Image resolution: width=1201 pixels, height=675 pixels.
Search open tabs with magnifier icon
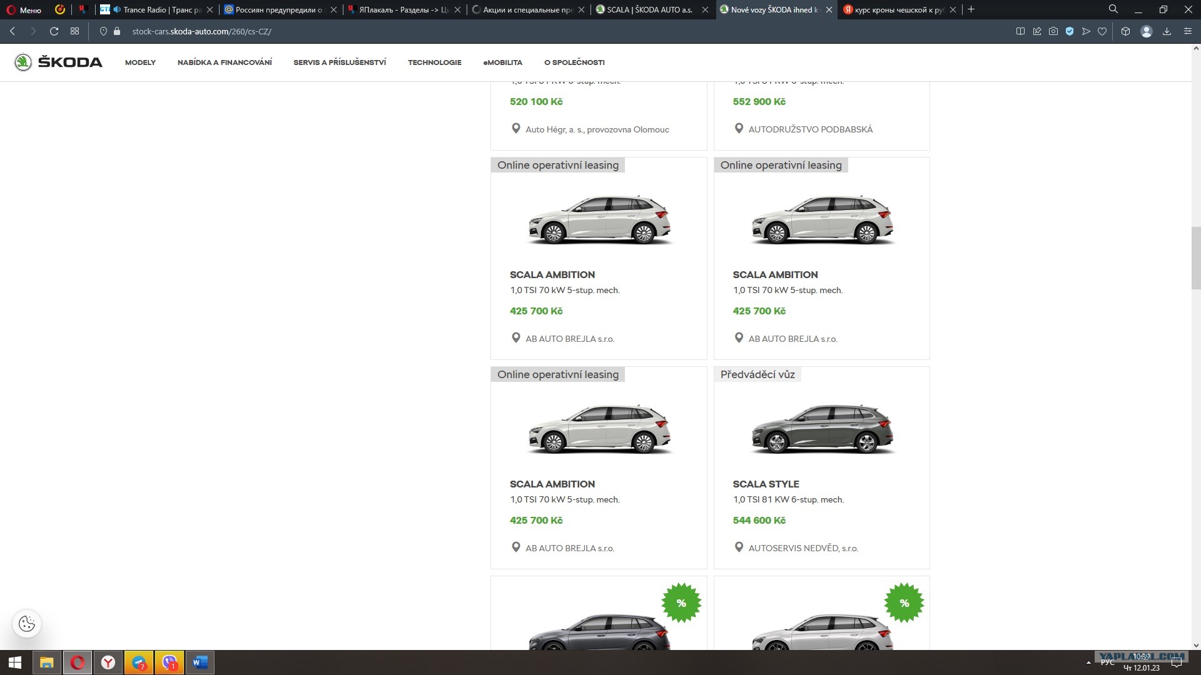coord(1113,9)
